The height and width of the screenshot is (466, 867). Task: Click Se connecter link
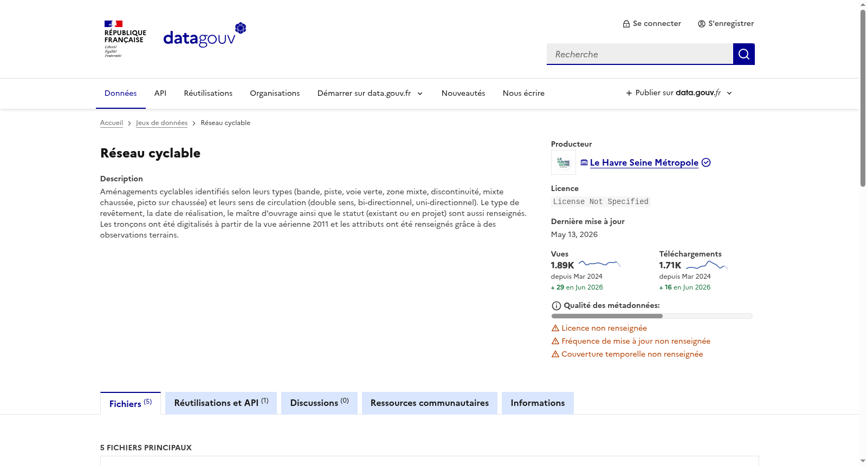click(652, 24)
